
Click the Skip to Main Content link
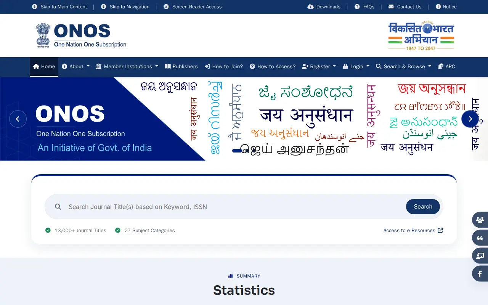pos(59,7)
